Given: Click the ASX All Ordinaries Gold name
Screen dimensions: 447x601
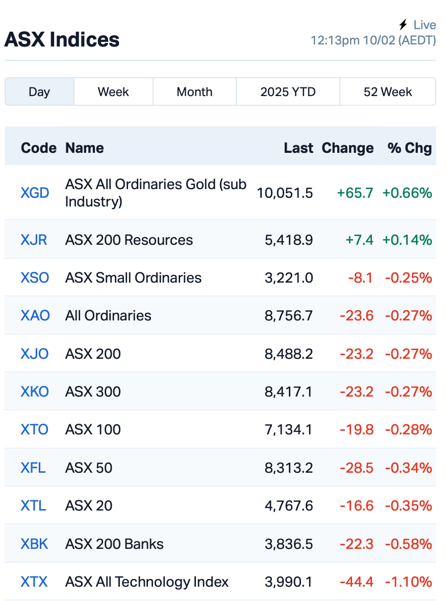Looking at the screenshot, I should tap(156, 193).
